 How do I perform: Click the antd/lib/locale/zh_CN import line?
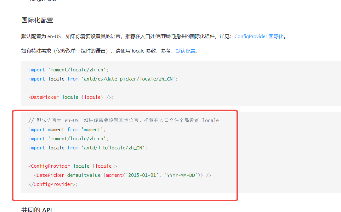click(88, 148)
